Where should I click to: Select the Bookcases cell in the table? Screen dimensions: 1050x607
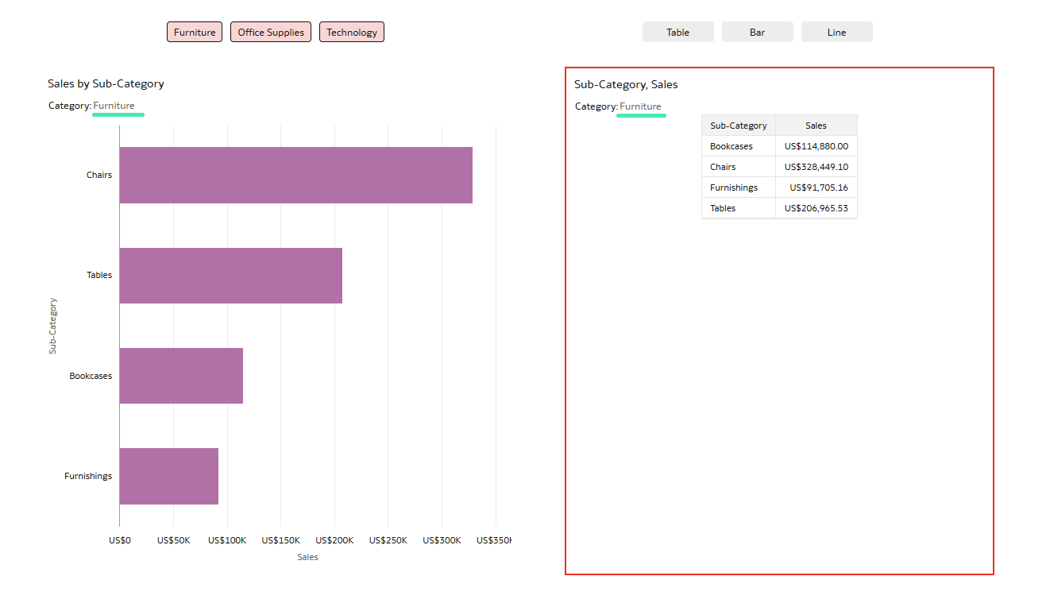(x=732, y=146)
